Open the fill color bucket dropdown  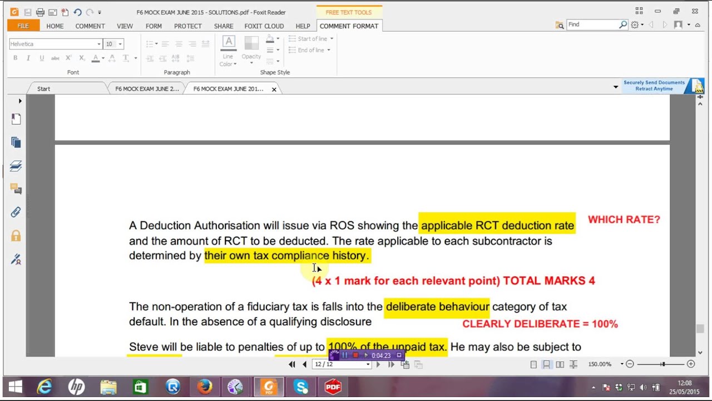(278, 40)
